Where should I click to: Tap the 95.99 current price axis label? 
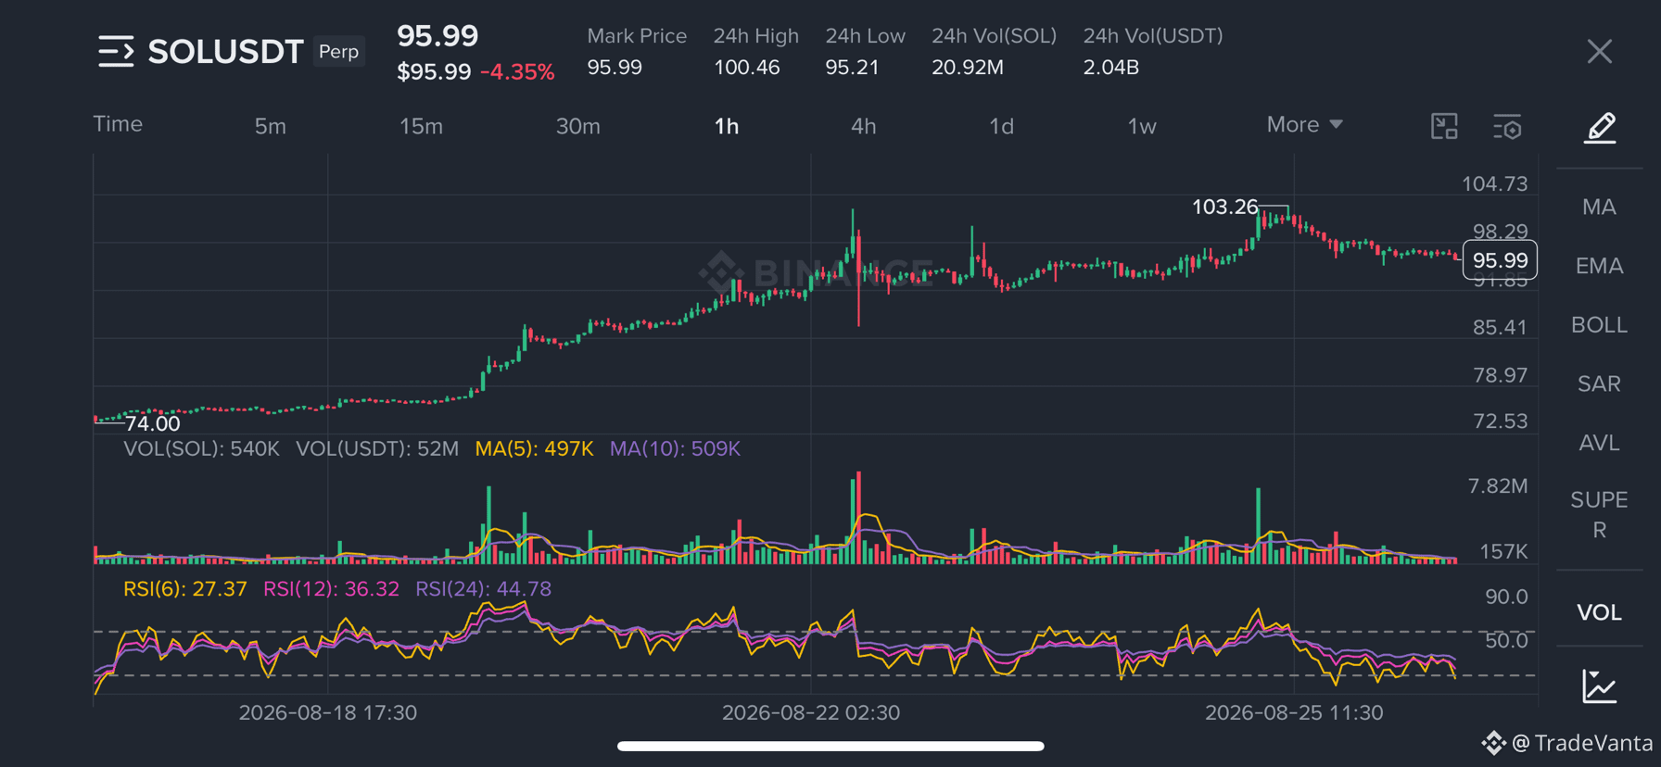click(x=1500, y=260)
